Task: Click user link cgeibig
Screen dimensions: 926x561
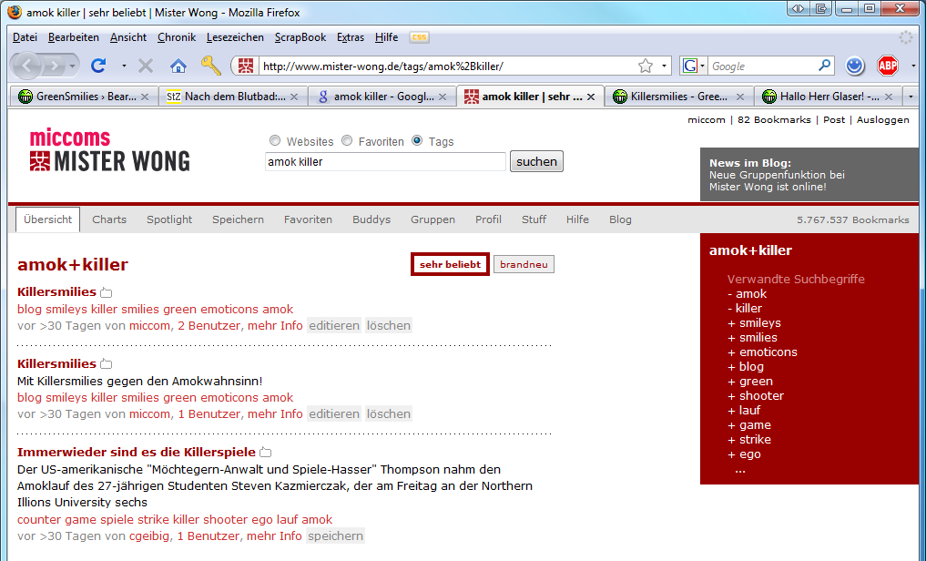Action: [x=149, y=536]
